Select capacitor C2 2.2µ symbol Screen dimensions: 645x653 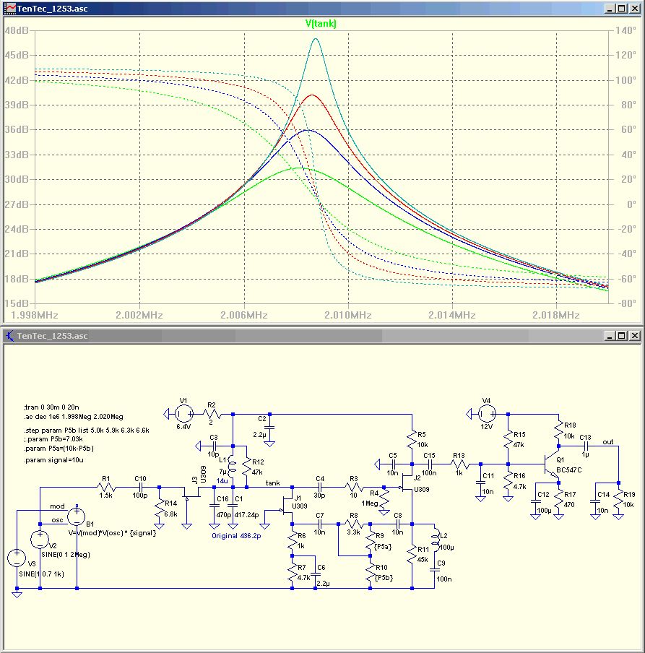[x=269, y=428]
